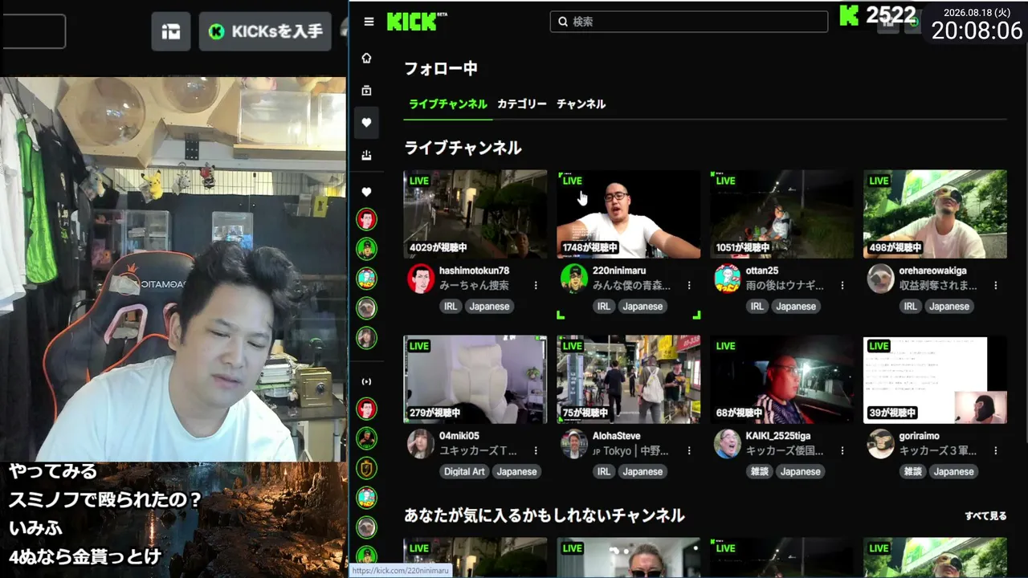The width and height of the screenshot is (1028, 578).
Task: Click the ottan25 channel name
Action: [x=762, y=271]
